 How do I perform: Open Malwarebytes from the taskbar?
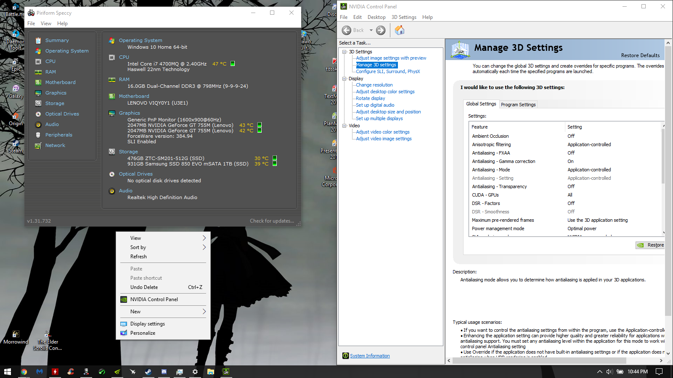click(x=40, y=372)
